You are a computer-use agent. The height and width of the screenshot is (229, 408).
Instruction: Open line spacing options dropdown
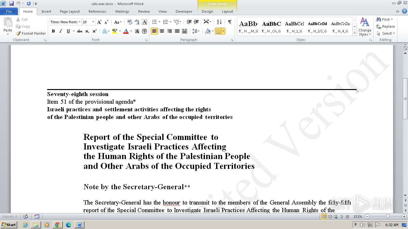(x=196, y=31)
